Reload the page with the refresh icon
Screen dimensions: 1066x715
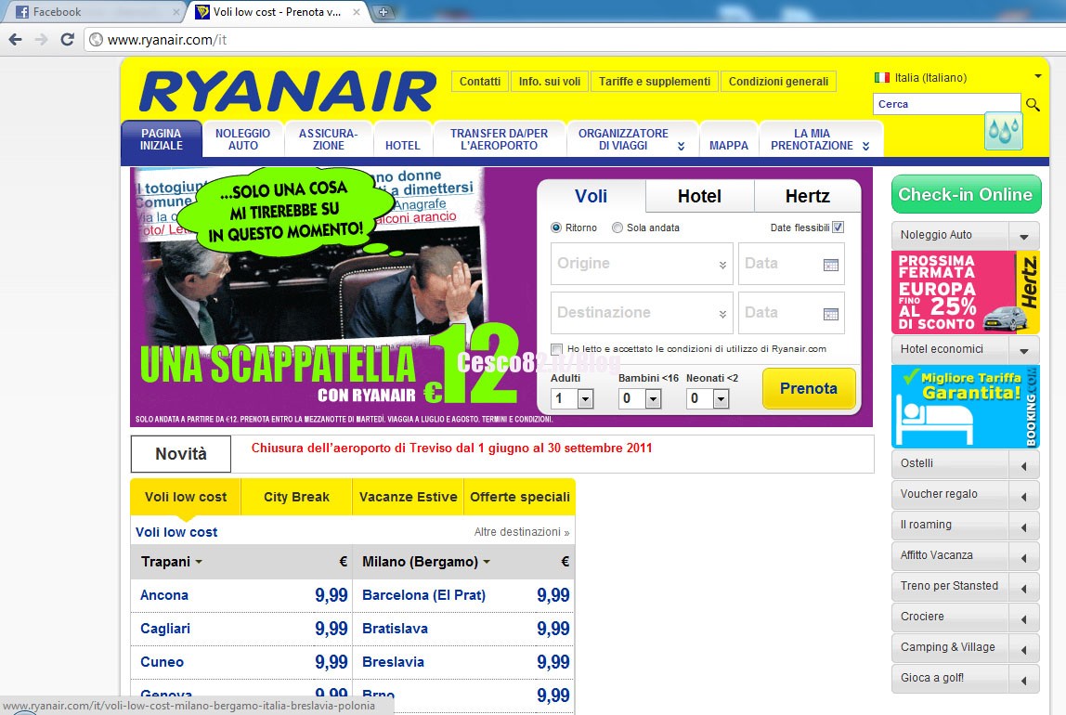pyautogui.click(x=67, y=39)
